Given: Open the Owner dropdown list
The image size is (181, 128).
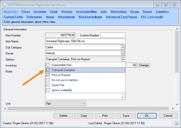Looking at the screenshot, I should pos(123,53).
